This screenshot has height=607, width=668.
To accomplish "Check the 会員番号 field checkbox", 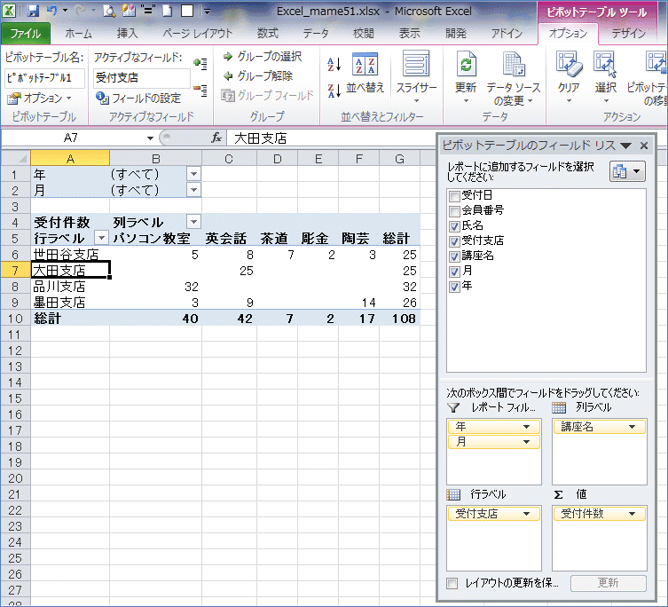I will (454, 211).
